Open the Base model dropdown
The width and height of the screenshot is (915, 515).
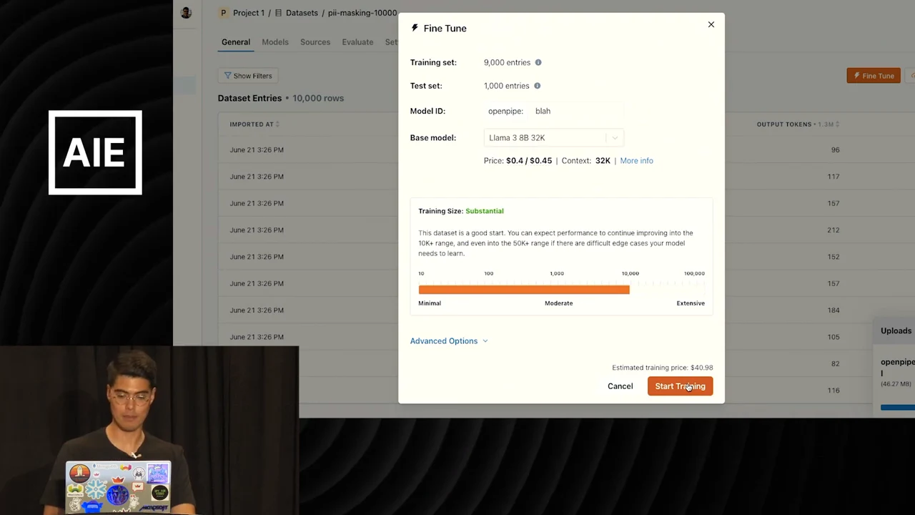coord(553,137)
